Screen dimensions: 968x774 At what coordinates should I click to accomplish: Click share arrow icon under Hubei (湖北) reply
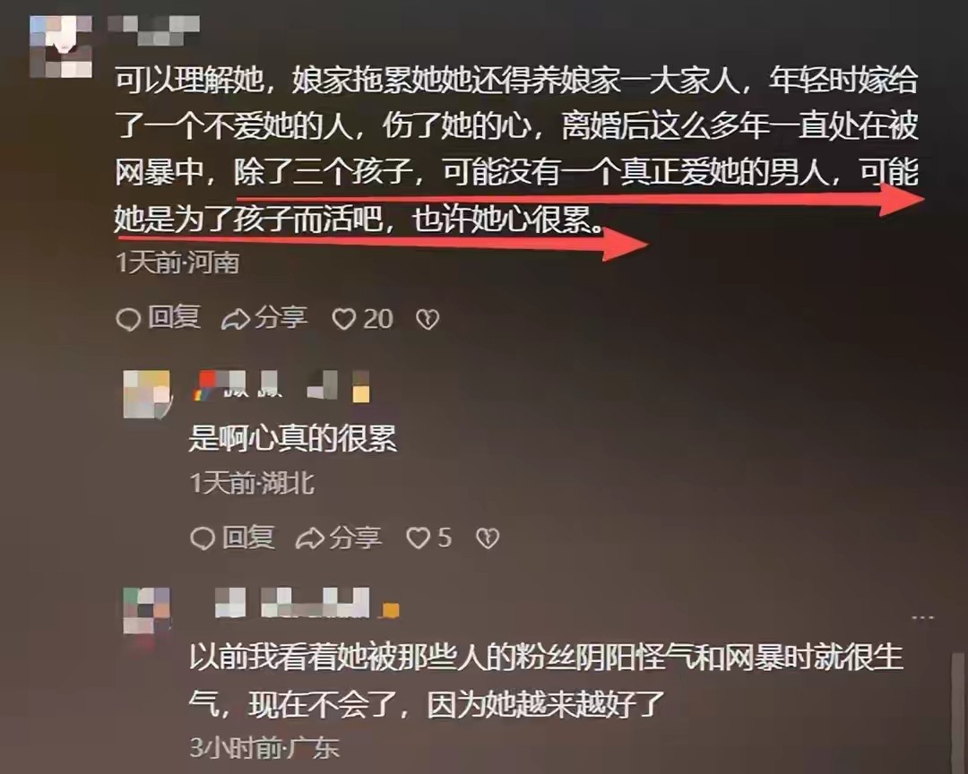309,538
